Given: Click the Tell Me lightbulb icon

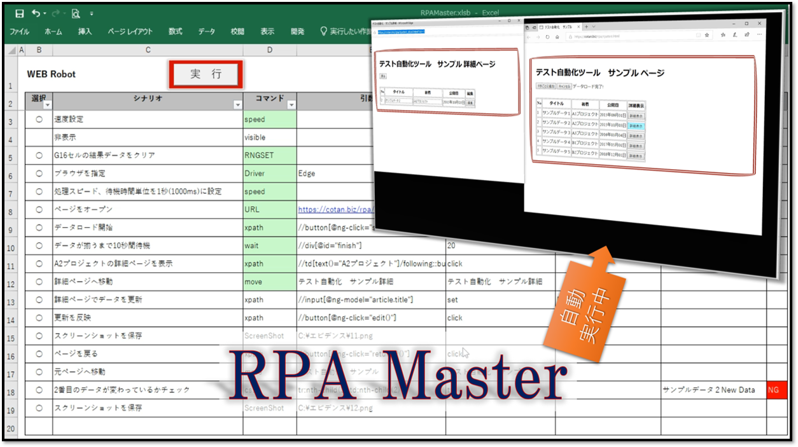Looking at the screenshot, I should tap(323, 31).
